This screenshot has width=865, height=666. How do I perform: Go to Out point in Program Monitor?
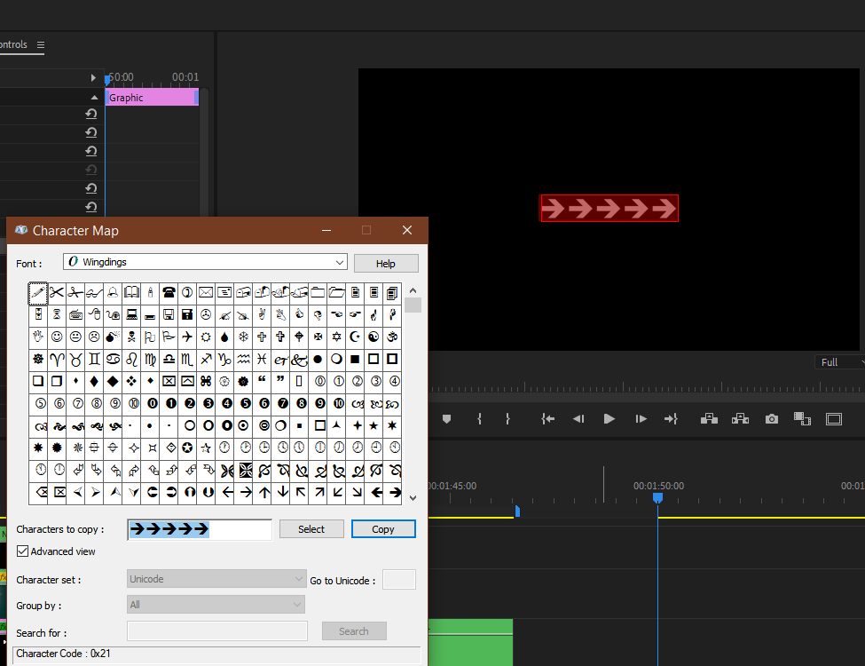[x=671, y=419]
